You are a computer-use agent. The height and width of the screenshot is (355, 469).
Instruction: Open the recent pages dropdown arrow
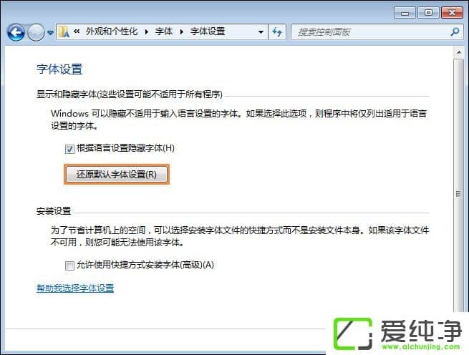click(x=51, y=32)
